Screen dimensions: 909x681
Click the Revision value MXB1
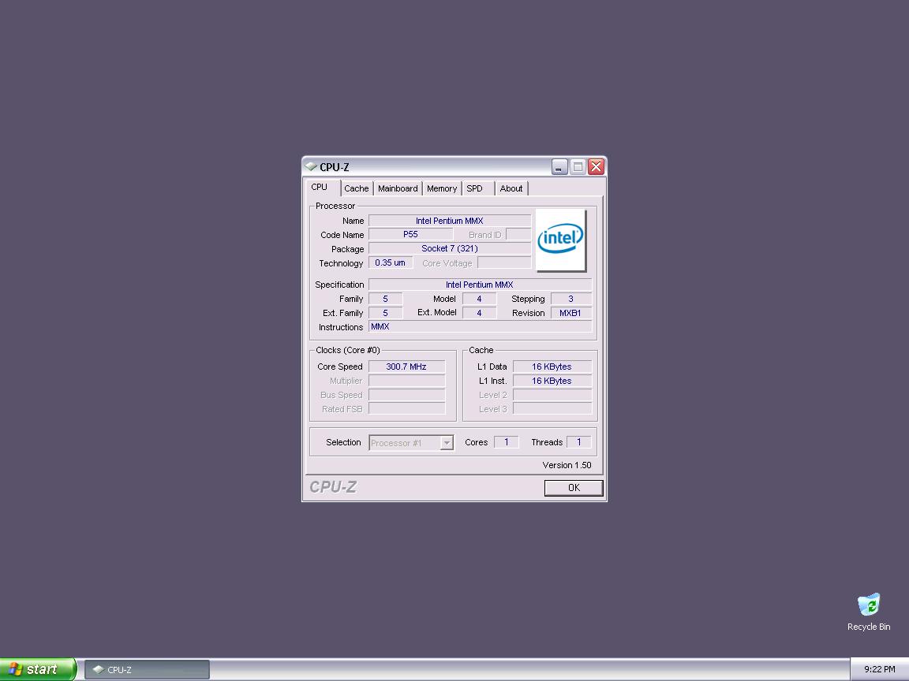coord(571,313)
